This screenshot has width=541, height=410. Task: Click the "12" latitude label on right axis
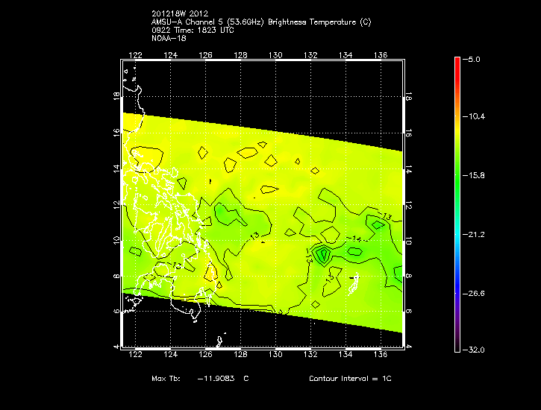coord(408,206)
